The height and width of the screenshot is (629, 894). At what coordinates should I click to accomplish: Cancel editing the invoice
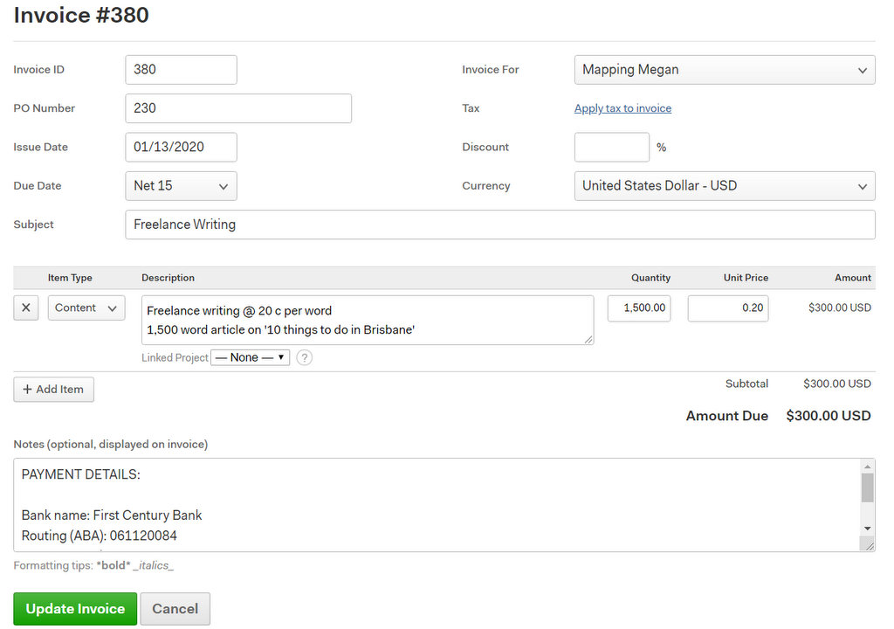(x=175, y=609)
